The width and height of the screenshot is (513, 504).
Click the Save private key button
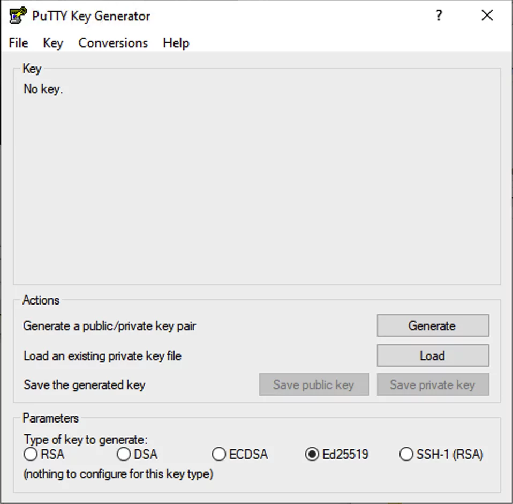433,384
